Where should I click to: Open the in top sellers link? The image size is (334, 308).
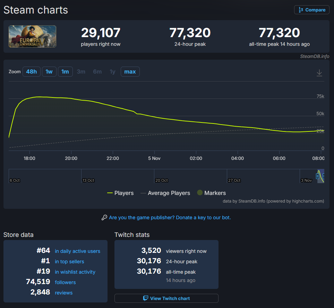(x=69, y=262)
